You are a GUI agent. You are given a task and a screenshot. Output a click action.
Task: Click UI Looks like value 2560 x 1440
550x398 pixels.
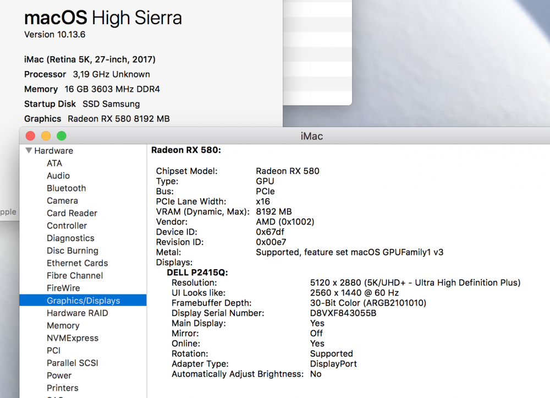tap(355, 293)
